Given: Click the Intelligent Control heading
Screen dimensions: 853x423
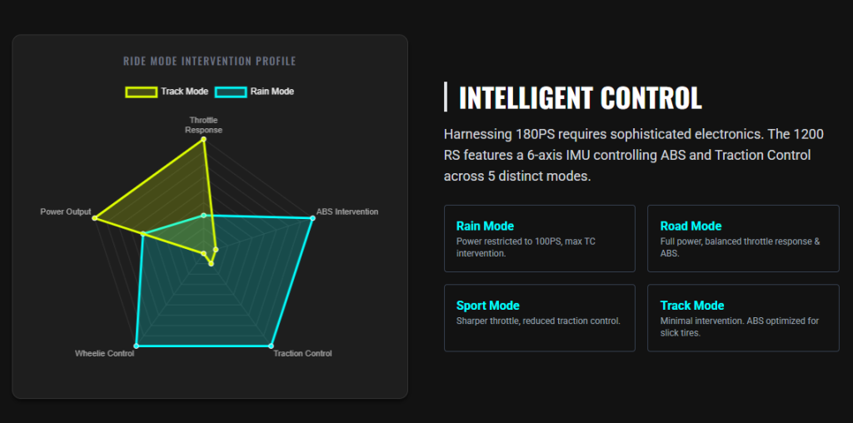Looking at the screenshot, I should point(580,97).
